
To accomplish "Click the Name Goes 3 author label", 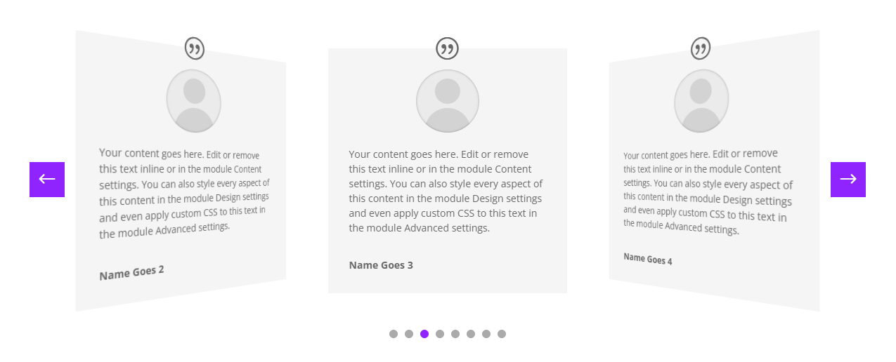I will pos(381,265).
